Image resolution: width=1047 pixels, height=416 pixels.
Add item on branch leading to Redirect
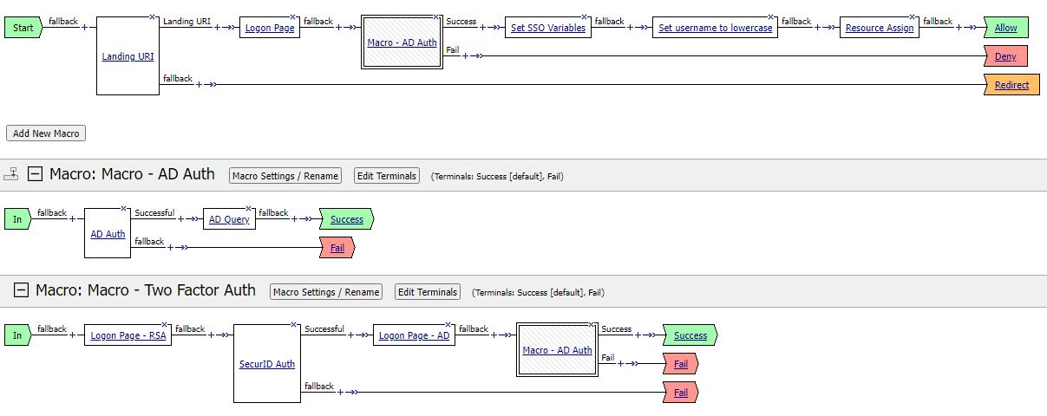[199, 84]
